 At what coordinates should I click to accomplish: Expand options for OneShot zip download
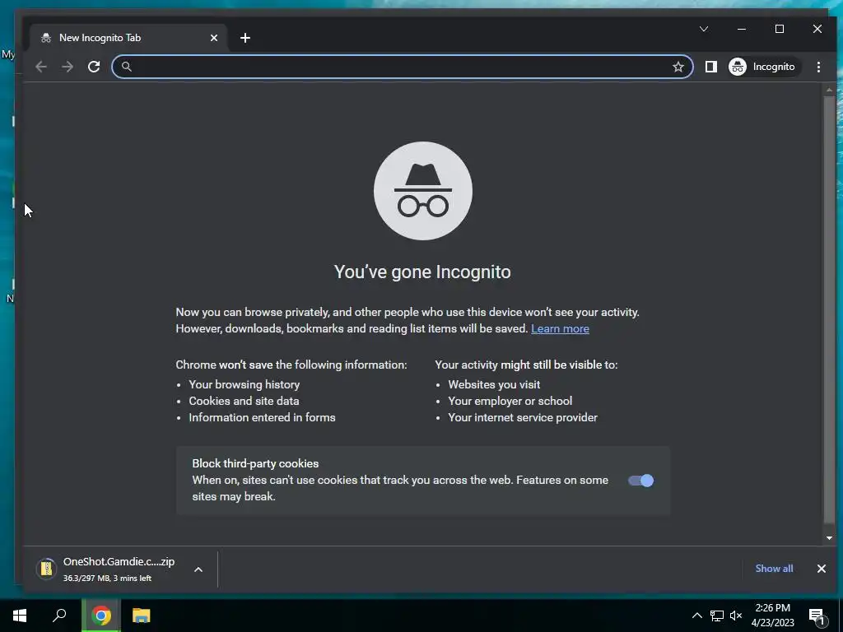tap(198, 569)
